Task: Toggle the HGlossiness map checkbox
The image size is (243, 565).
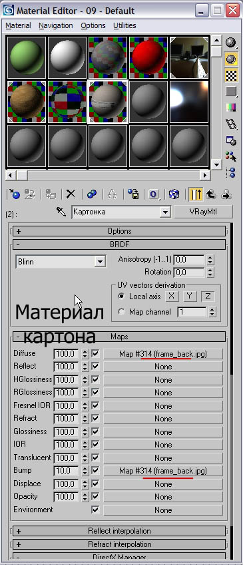Action: 95,380
